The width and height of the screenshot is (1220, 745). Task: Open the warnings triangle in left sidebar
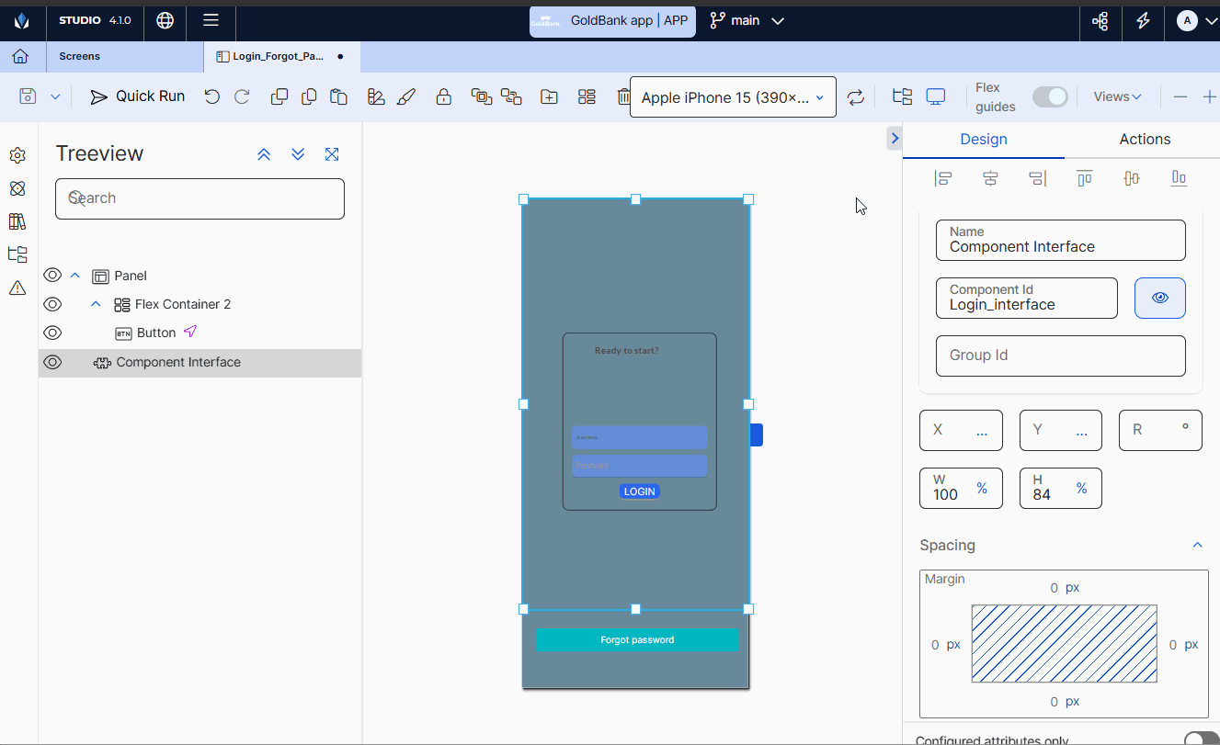pos(17,288)
